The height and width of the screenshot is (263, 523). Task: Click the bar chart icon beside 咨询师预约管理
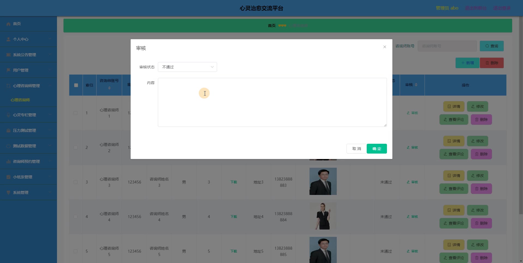[x=8, y=162]
